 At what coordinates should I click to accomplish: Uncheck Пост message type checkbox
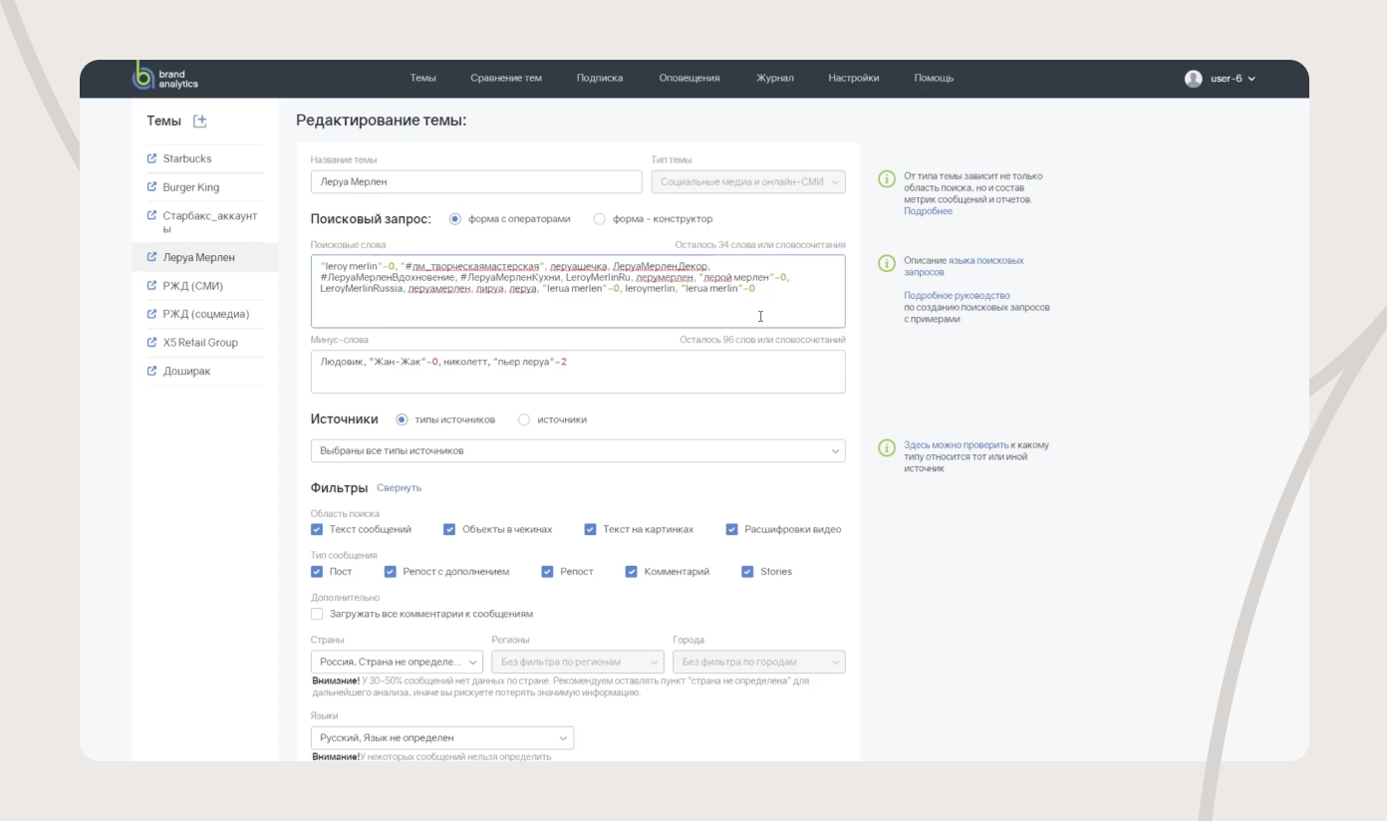[317, 572]
